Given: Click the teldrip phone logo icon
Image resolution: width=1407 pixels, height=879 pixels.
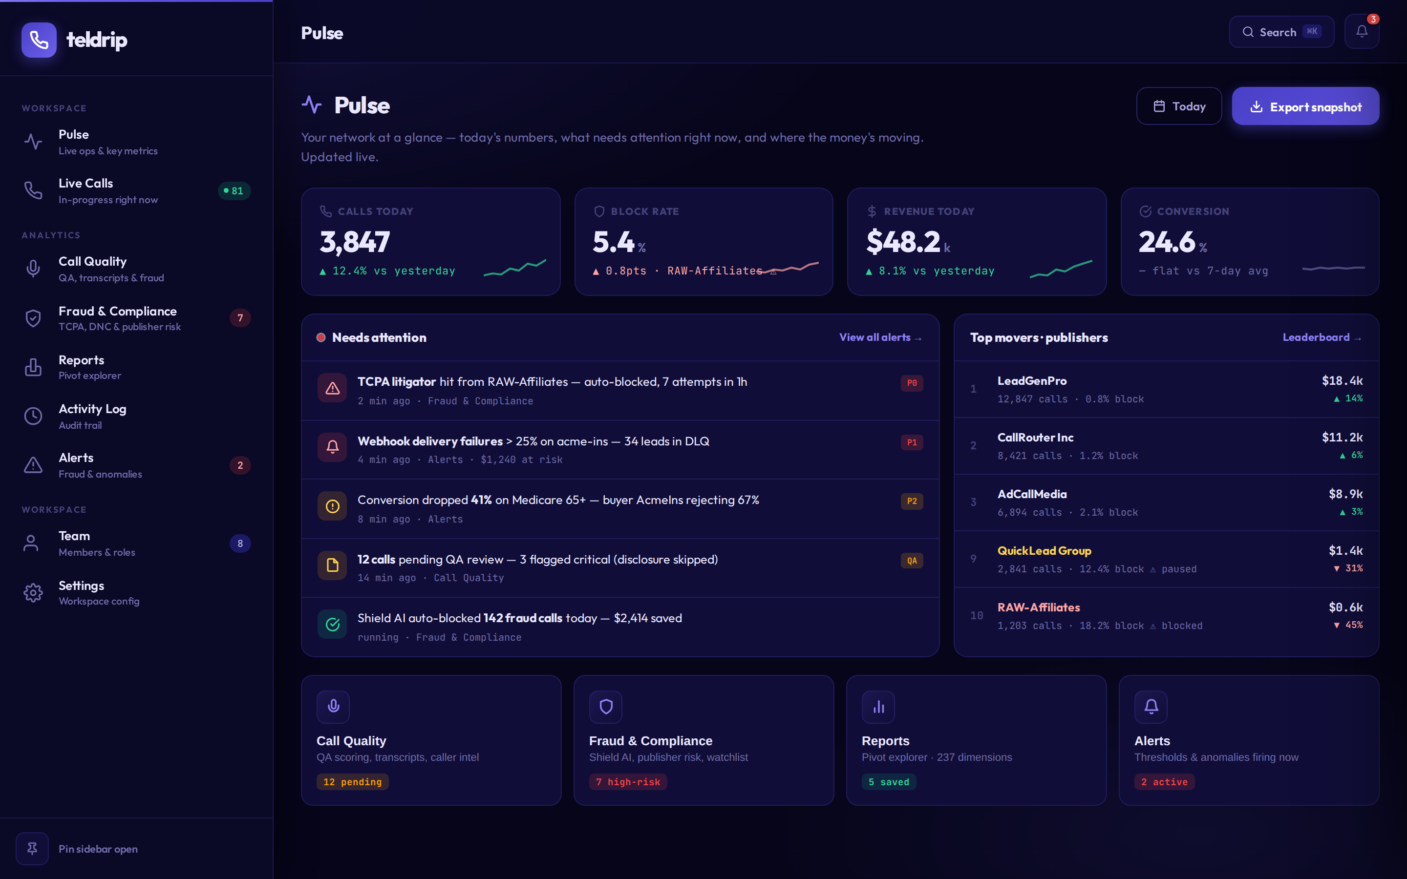Looking at the screenshot, I should pyautogui.click(x=39, y=40).
